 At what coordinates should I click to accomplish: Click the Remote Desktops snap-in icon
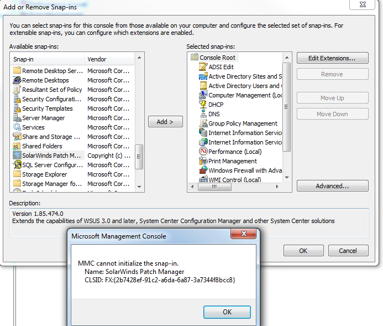17,80
